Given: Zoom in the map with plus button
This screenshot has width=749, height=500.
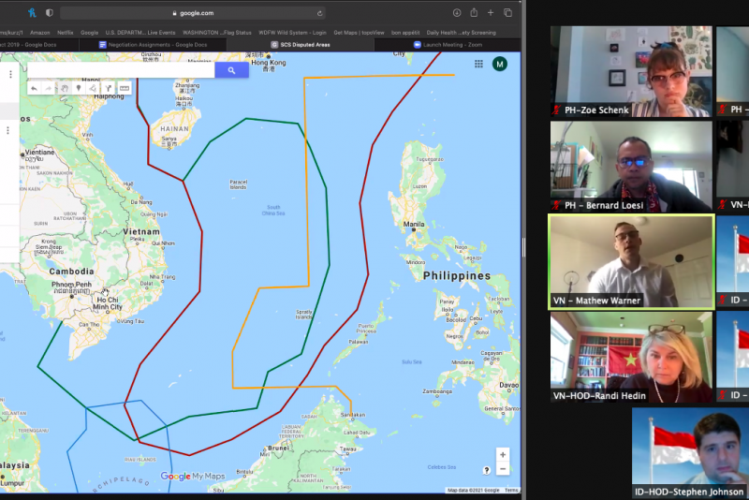Looking at the screenshot, I should click(503, 455).
